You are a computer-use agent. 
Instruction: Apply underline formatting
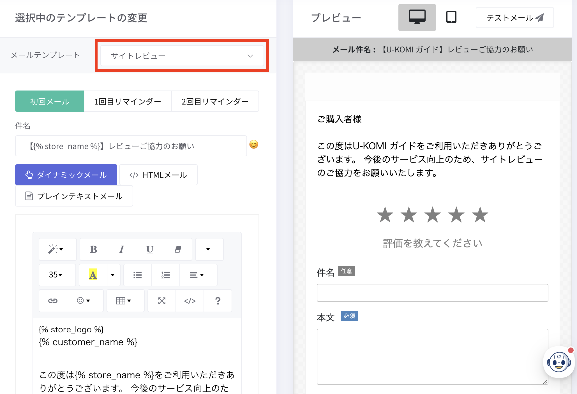click(x=150, y=249)
